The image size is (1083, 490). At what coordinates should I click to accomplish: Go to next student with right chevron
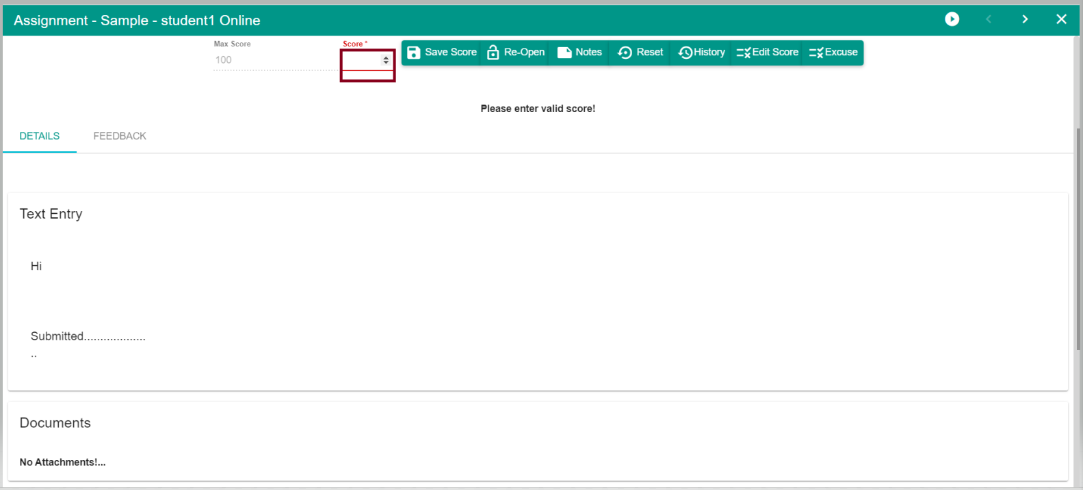(1025, 19)
